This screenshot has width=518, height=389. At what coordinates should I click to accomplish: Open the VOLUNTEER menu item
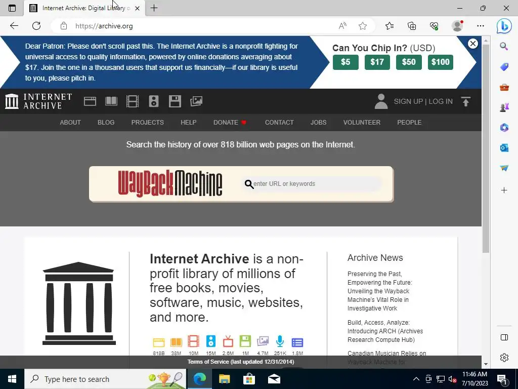click(362, 123)
